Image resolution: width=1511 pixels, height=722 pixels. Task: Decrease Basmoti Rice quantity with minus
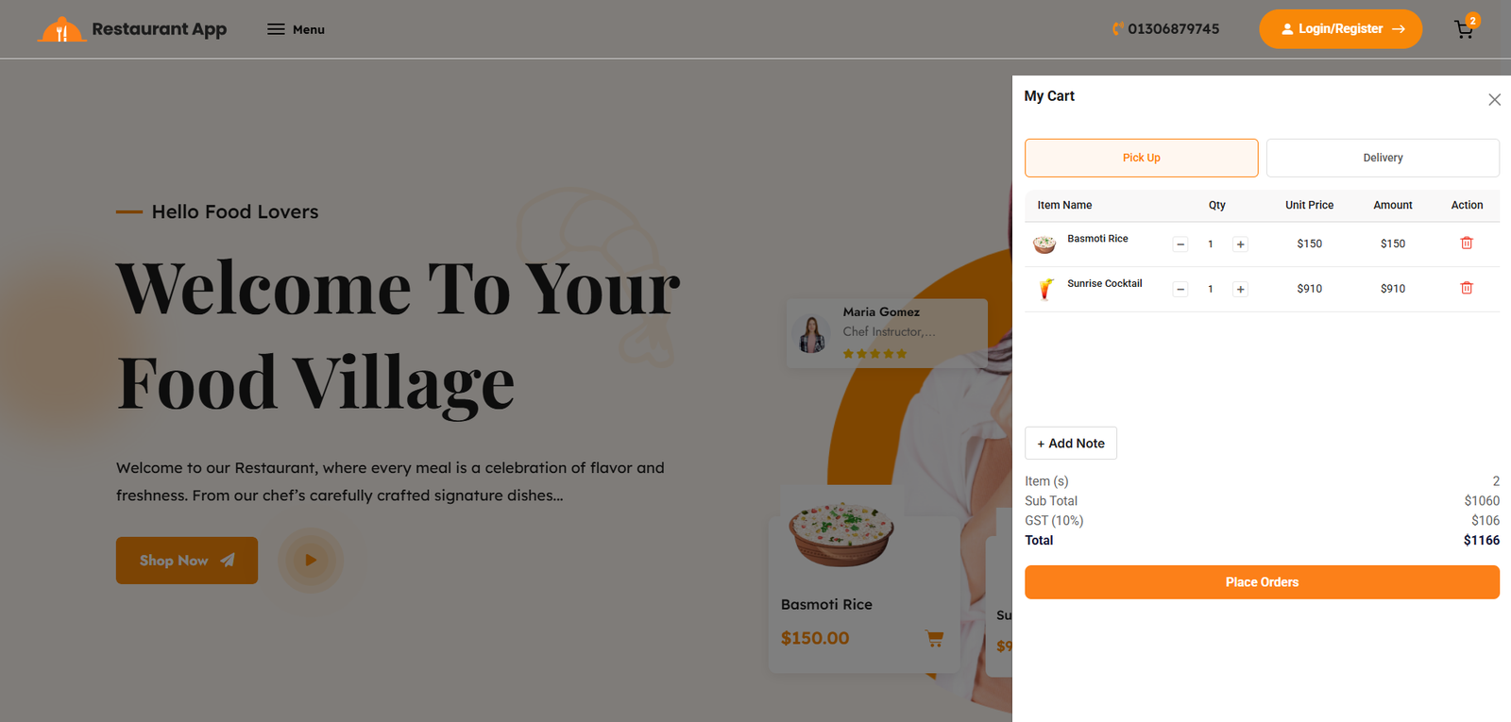(x=1180, y=244)
